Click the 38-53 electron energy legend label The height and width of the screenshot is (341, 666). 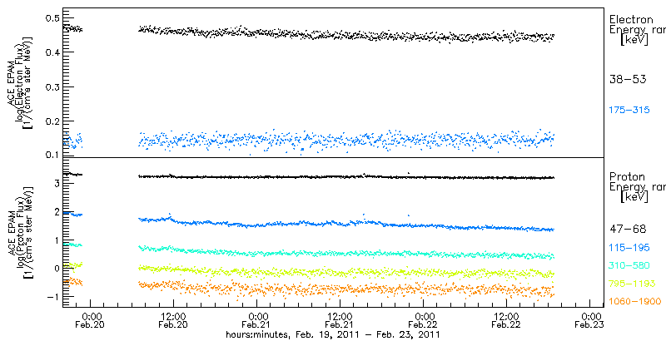[628, 79]
